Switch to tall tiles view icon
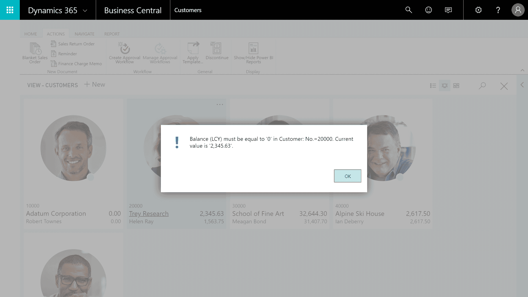 point(445,86)
